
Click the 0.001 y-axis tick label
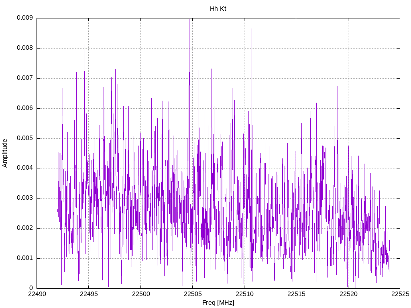[24, 258]
